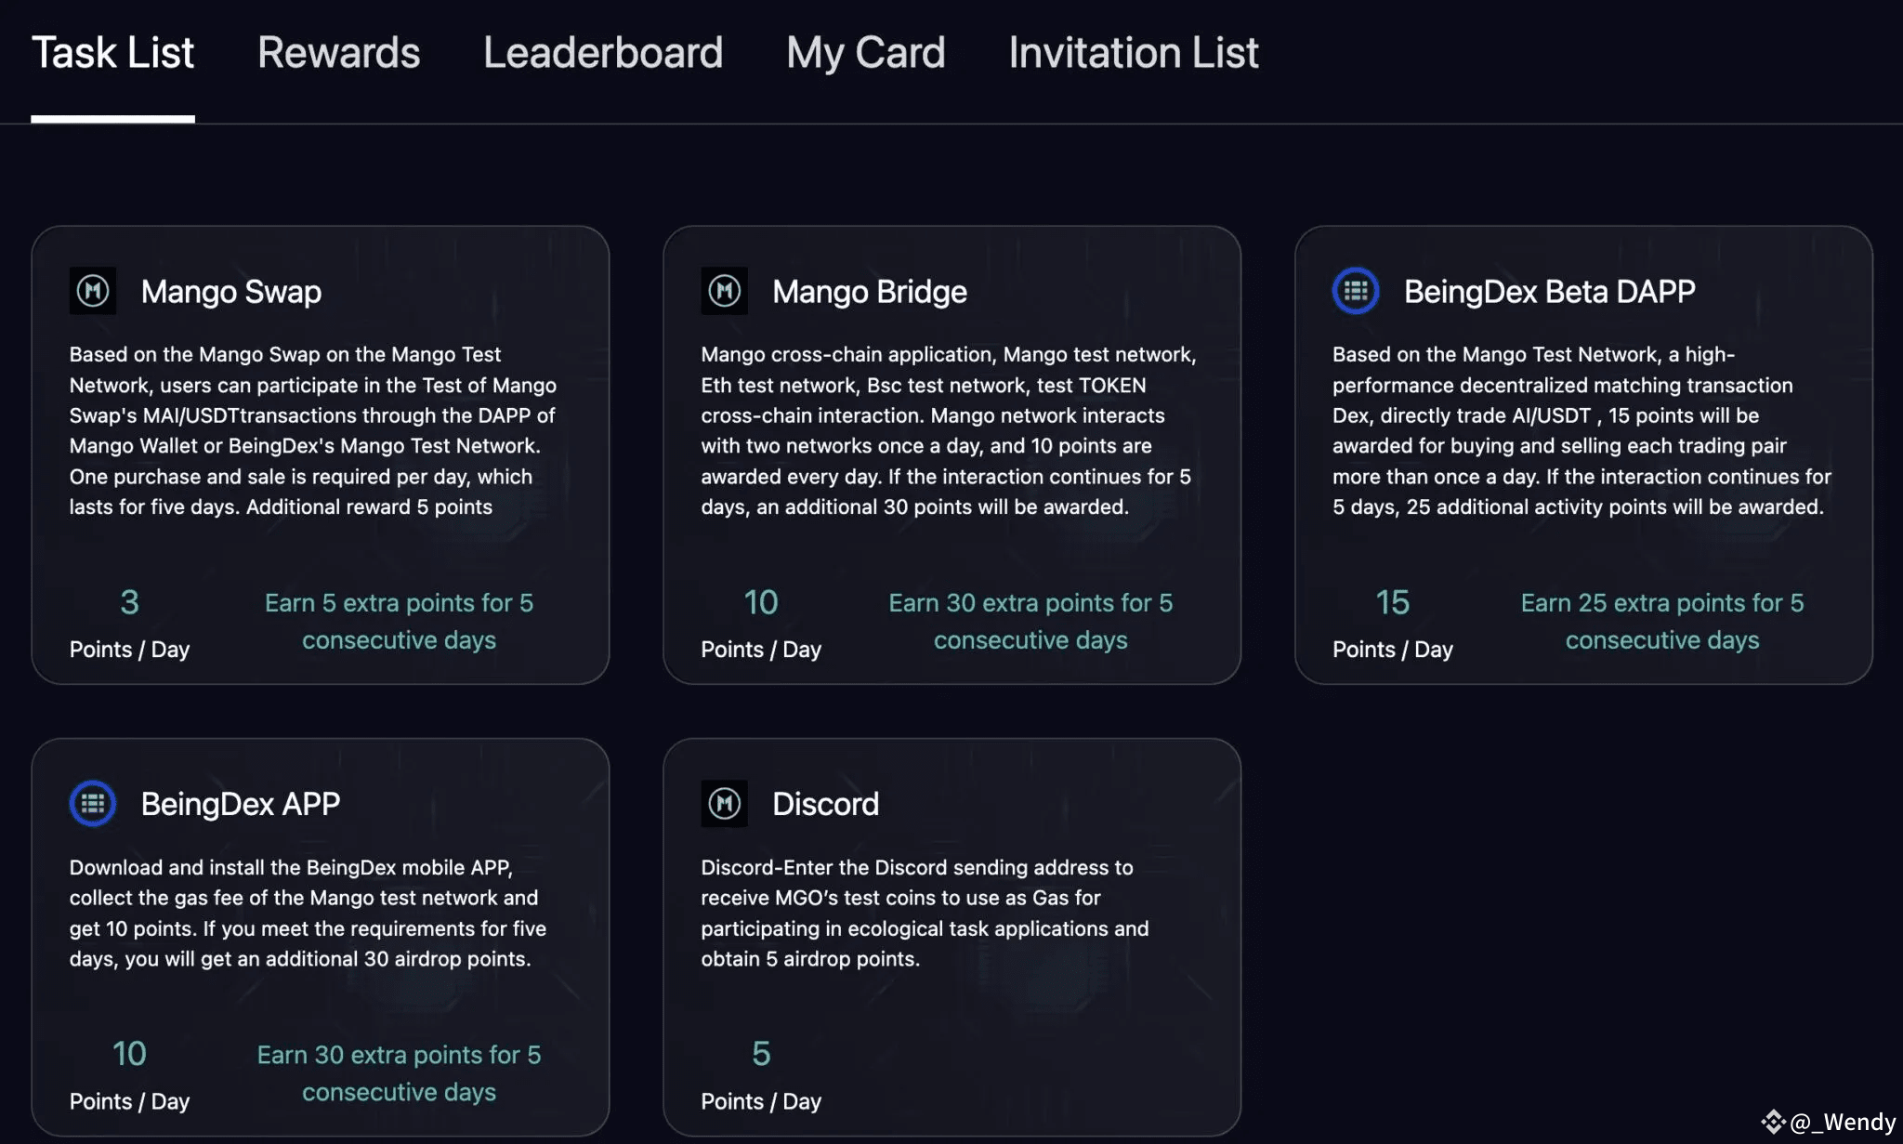Open the Mango Swap task title

tap(231, 292)
